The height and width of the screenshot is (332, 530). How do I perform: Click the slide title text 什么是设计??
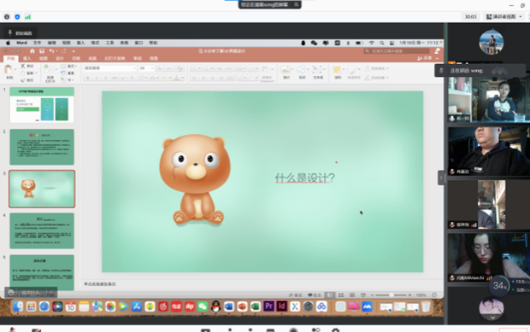coord(304,178)
